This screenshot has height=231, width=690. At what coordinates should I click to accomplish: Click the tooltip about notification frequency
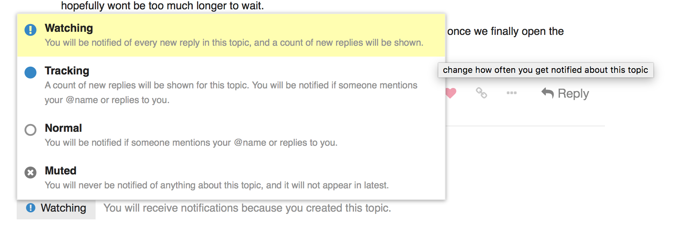(545, 70)
